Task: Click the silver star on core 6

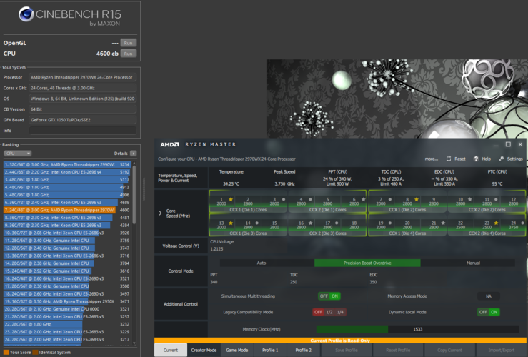Action: (x=364, y=199)
